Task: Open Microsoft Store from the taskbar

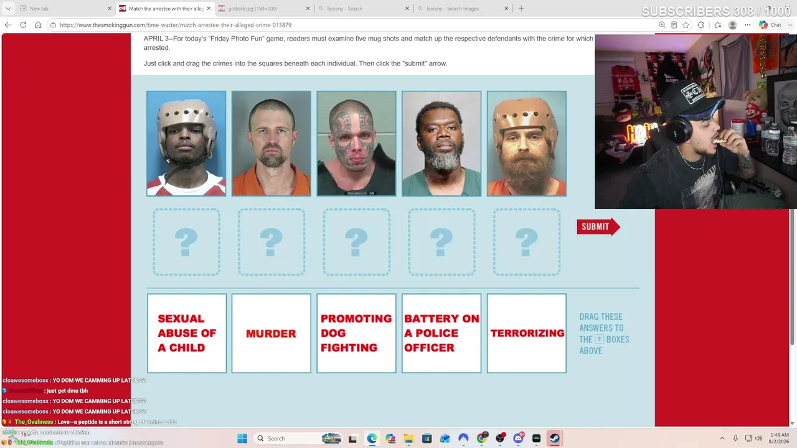Action: coord(427,439)
